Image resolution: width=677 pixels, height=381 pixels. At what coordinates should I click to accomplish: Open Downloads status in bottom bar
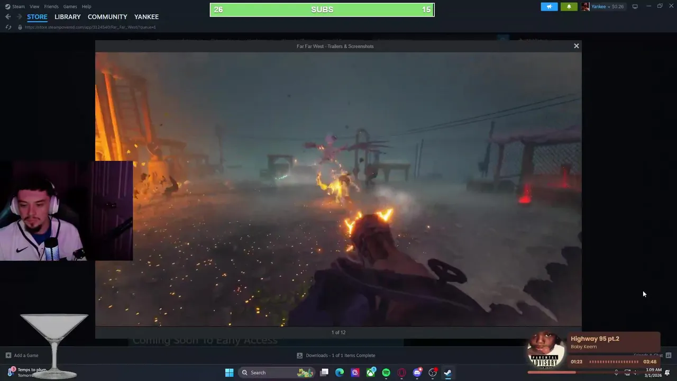click(336, 356)
